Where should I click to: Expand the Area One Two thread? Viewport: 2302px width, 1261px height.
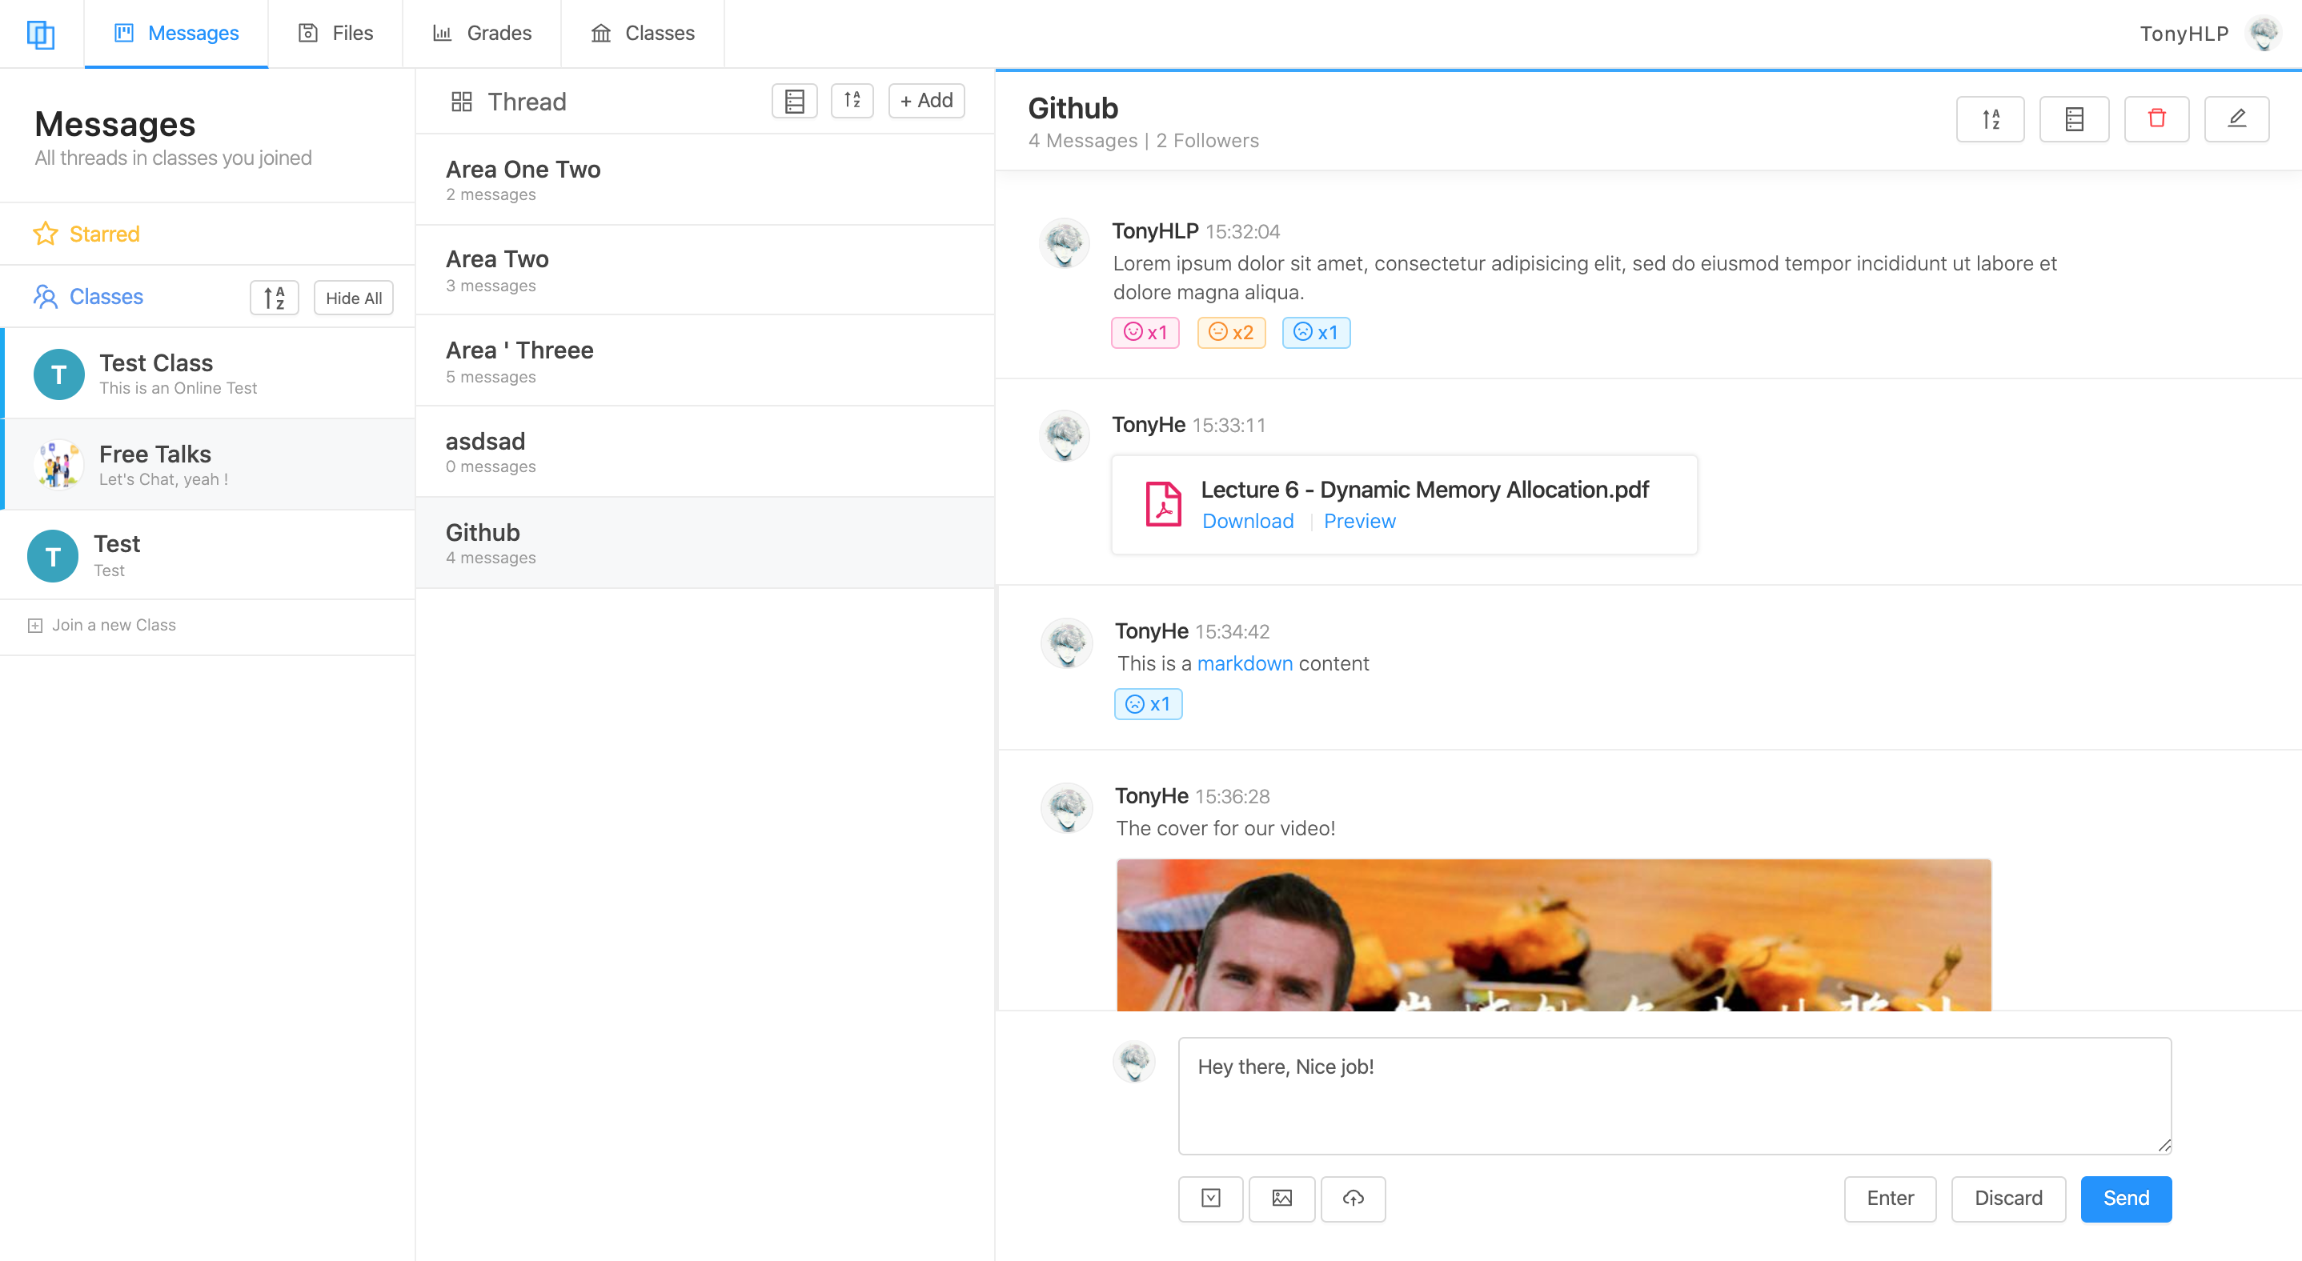tap(705, 178)
